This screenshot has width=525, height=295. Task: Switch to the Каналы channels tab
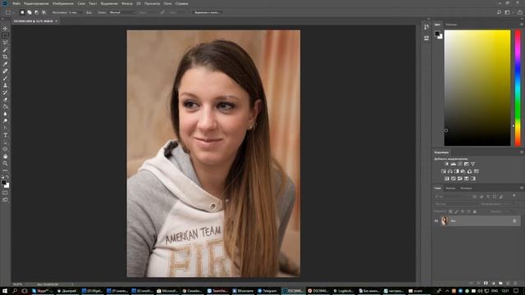[450, 188]
